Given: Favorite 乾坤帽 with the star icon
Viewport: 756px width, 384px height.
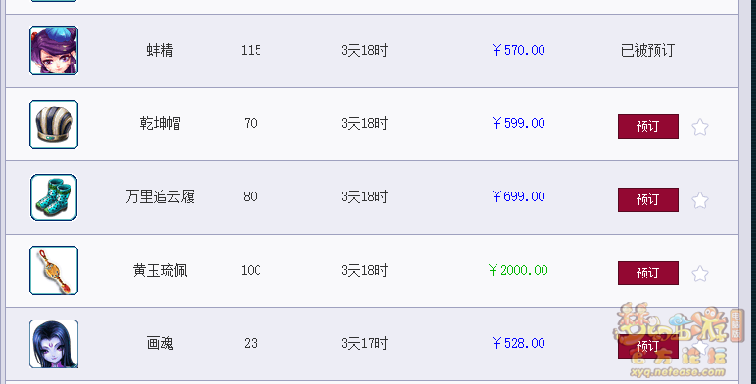Looking at the screenshot, I should coord(699,128).
